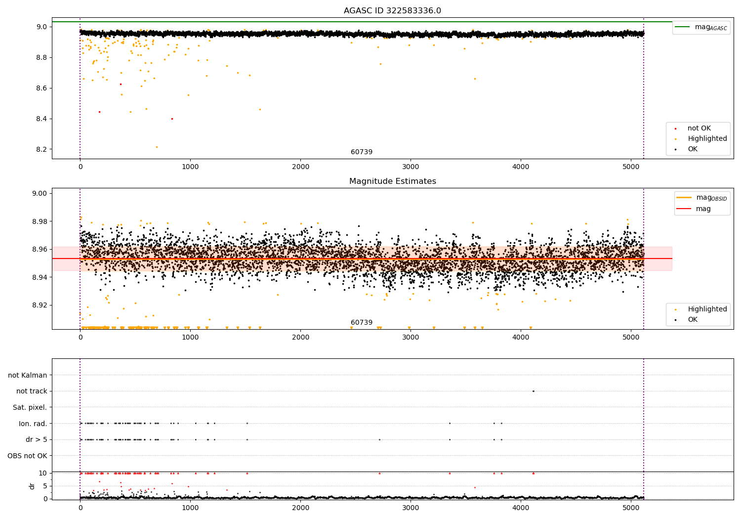Click the '8.98' y tick on middle plot
The height and width of the screenshot is (519, 741).
pyautogui.click(x=41, y=221)
